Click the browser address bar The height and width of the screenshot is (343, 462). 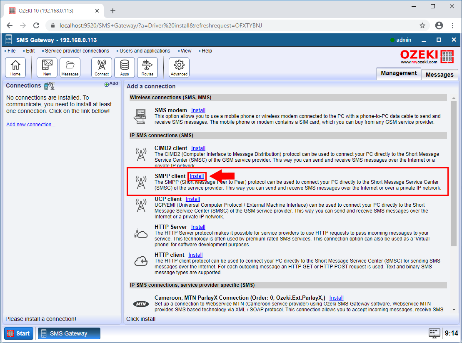(x=233, y=25)
